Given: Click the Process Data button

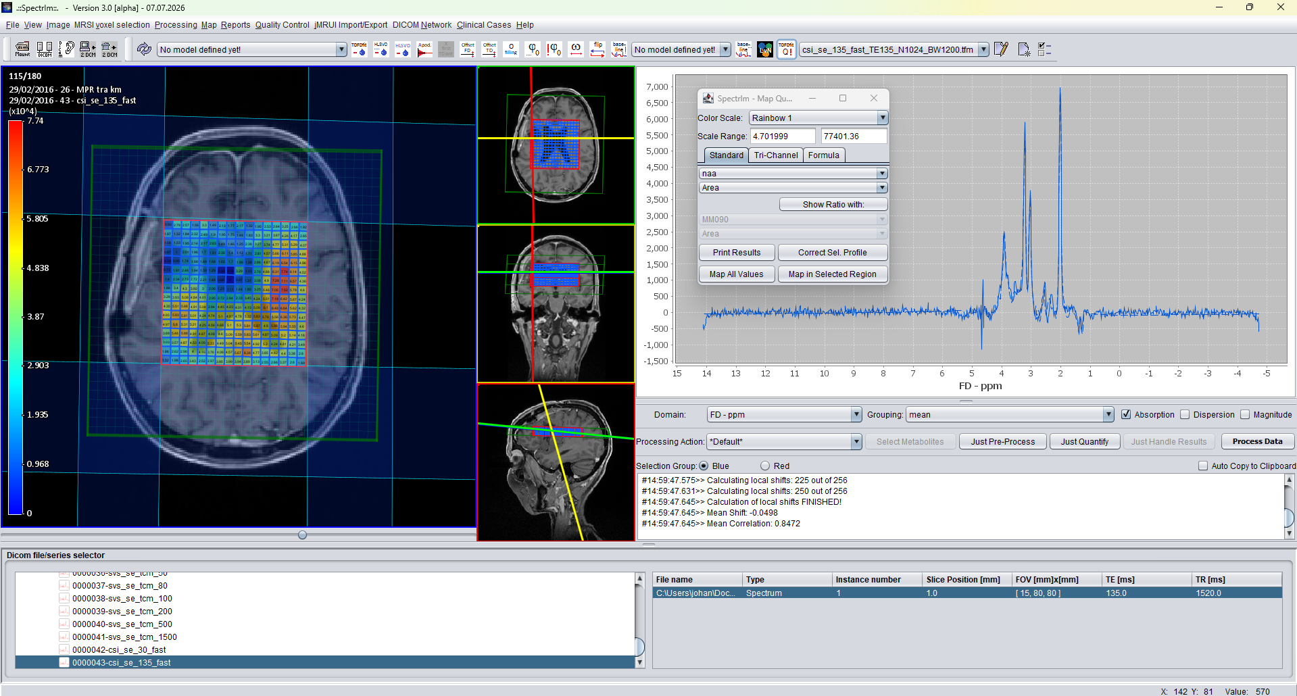Looking at the screenshot, I should [x=1257, y=441].
